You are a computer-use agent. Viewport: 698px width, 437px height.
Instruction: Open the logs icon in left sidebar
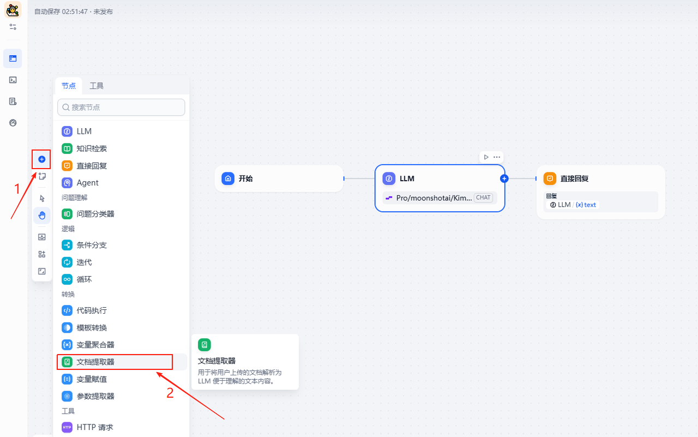13,101
